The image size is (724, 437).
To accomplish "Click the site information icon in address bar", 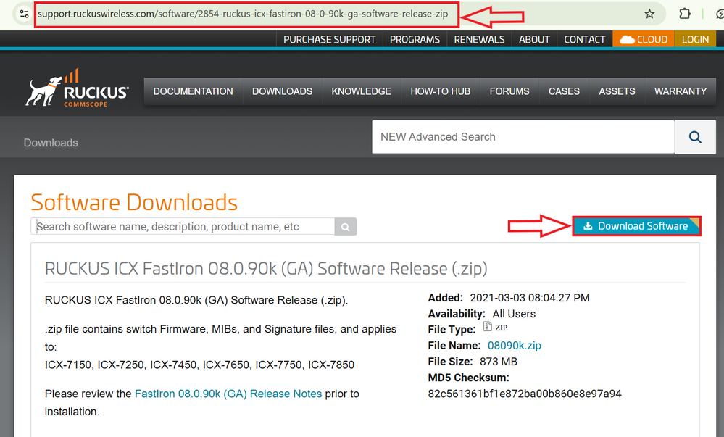I will pos(23,14).
